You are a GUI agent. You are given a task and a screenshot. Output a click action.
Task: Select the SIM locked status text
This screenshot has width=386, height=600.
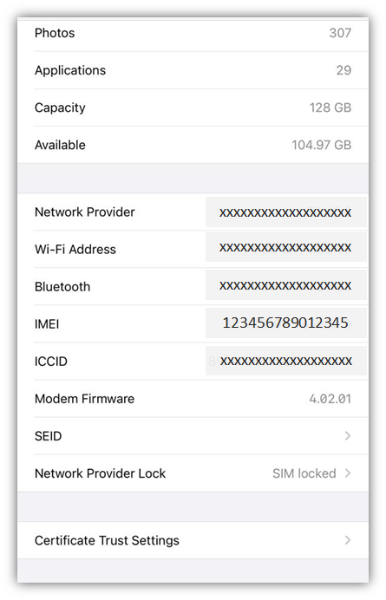[x=304, y=473]
